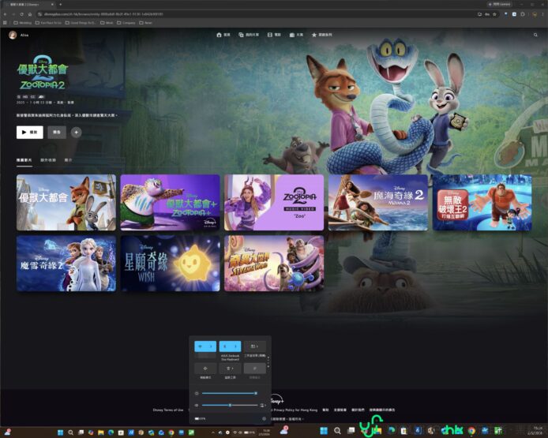Toggle Wi-Fi in quick settings

201,346
